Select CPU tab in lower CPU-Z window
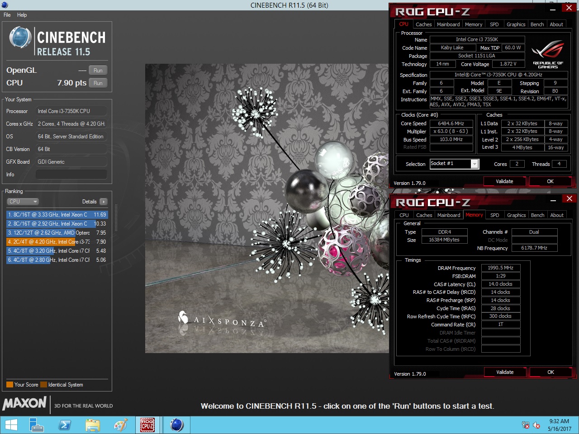 click(404, 215)
